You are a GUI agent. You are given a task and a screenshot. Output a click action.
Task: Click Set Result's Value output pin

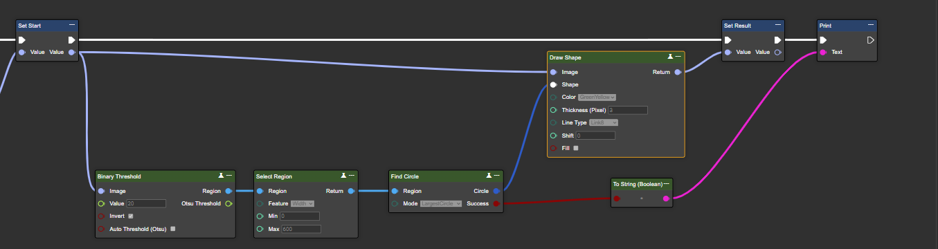click(x=778, y=52)
